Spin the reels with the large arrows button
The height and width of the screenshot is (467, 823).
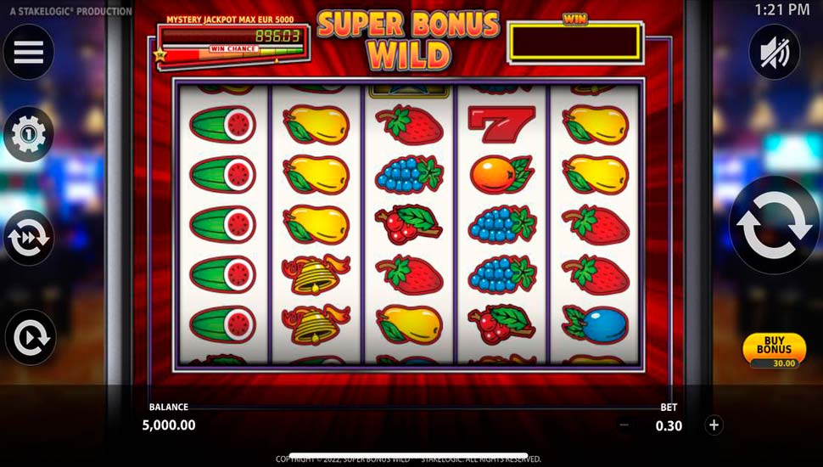pos(774,225)
